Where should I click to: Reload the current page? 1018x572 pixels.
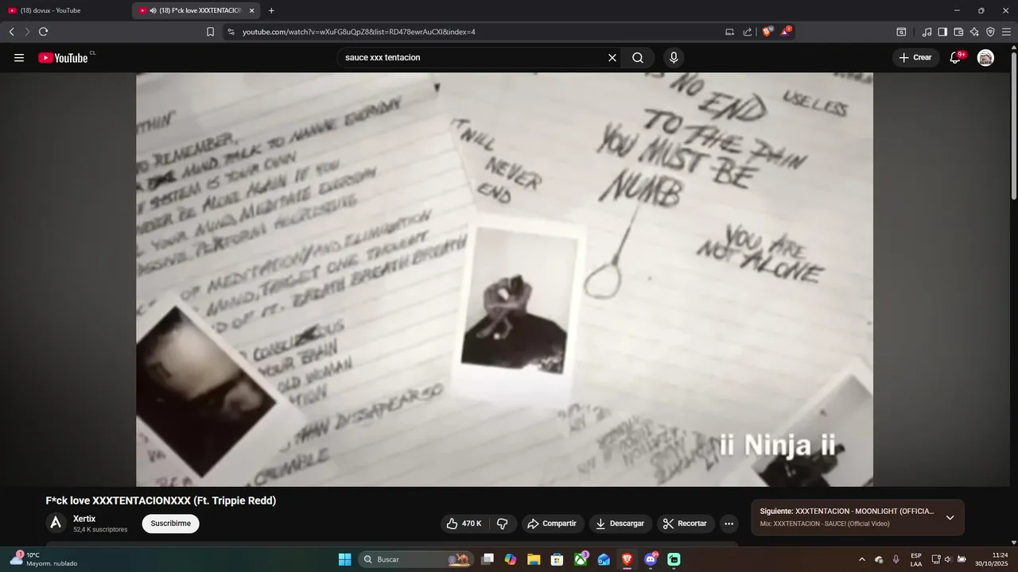pyautogui.click(x=43, y=32)
